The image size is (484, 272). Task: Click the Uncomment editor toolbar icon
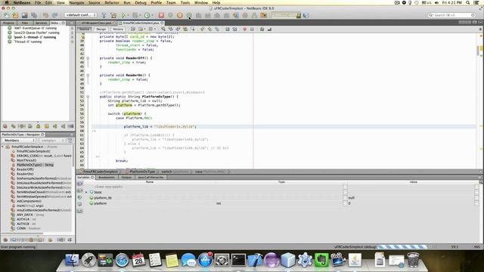pyautogui.click(x=269, y=29)
